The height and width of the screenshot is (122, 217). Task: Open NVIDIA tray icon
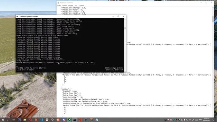165,120
